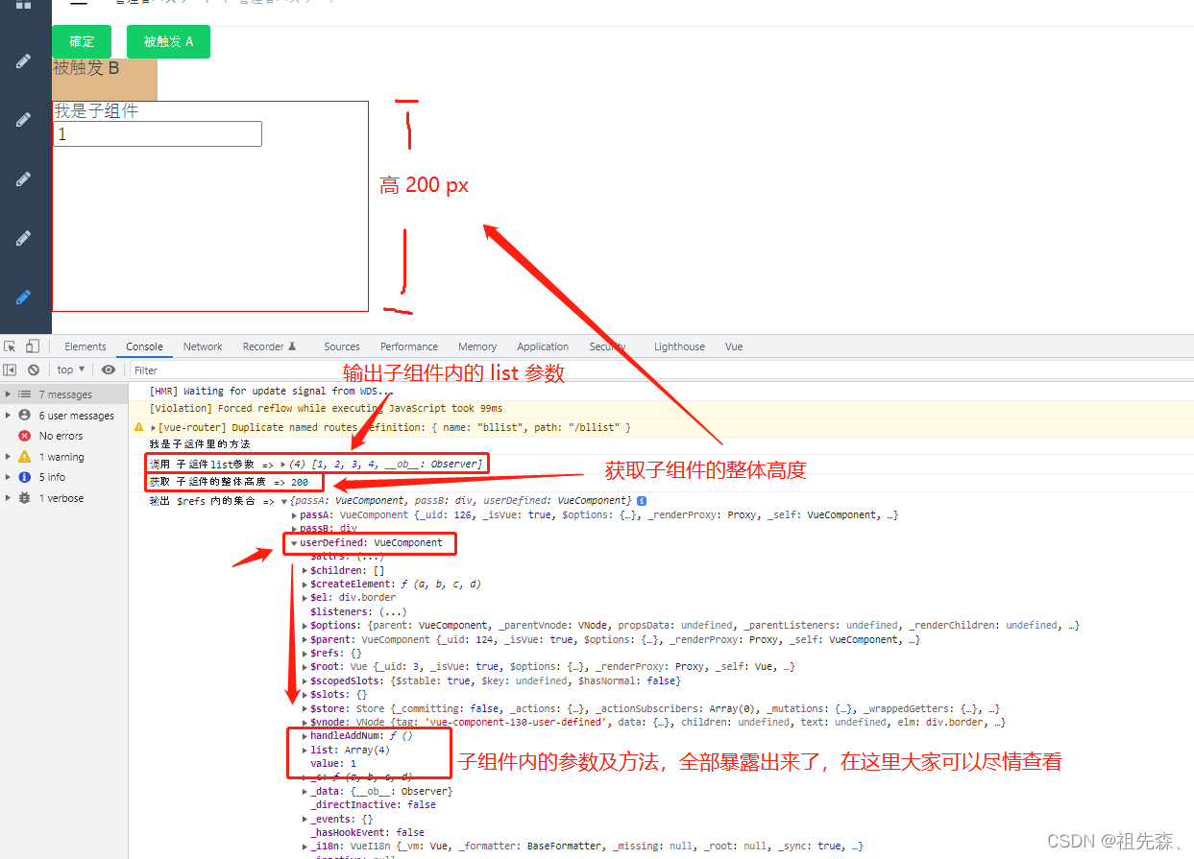Click the '_directInactive: false' line
Image resolution: width=1194 pixels, height=859 pixels.
(373, 804)
